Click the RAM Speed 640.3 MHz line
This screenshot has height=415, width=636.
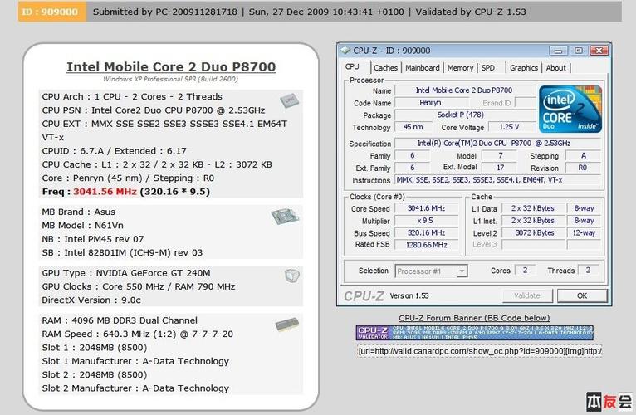138,334
